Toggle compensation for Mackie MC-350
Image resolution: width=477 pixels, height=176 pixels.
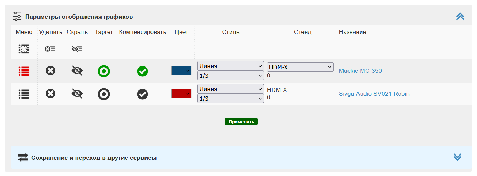pyautogui.click(x=142, y=71)
